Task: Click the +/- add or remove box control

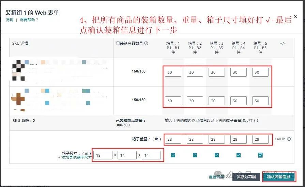Action: coord(283,43)
